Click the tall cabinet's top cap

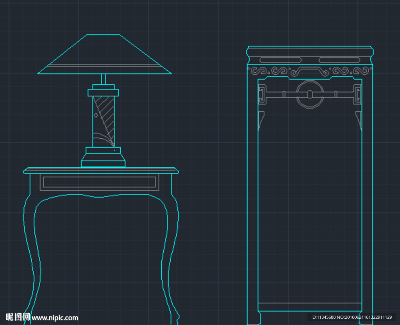[x=310, y=51]
